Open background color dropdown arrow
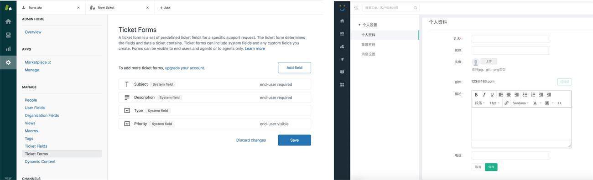Image resolution: width=593 pixels, height=180 pixels. click(x=552, y=103)
